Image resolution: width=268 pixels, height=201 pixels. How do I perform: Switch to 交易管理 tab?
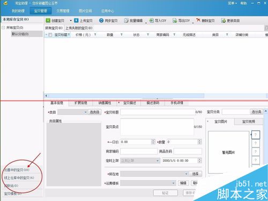click(63, 11)
